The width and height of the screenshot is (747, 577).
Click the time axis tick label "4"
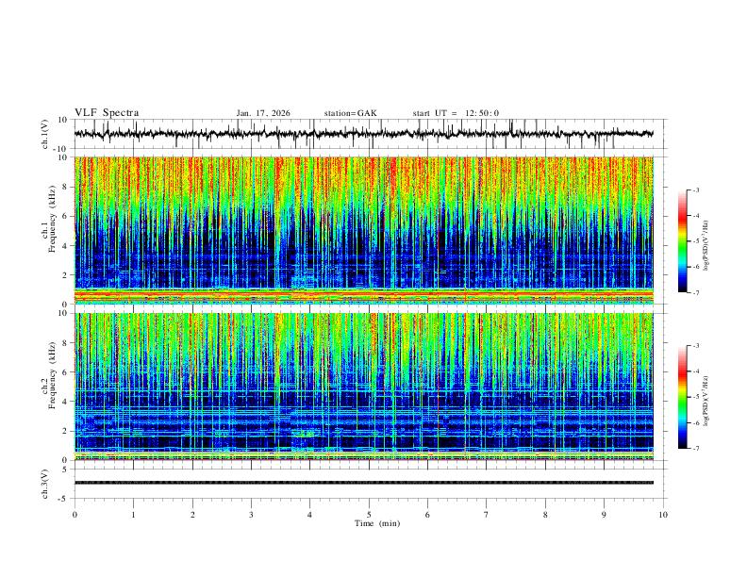point(309,515)
